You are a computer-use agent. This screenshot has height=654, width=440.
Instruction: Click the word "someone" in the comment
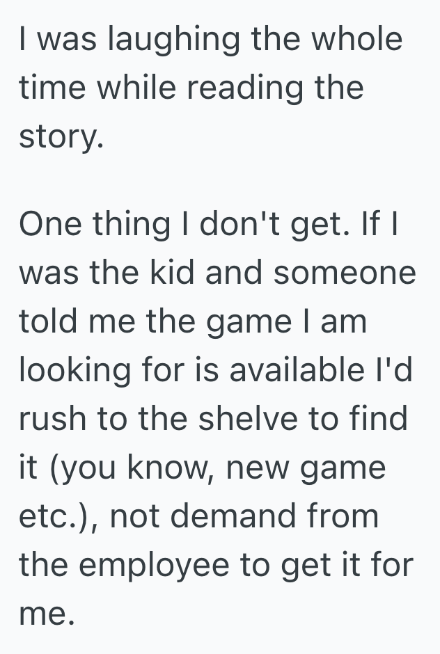[x=345, y=273]
